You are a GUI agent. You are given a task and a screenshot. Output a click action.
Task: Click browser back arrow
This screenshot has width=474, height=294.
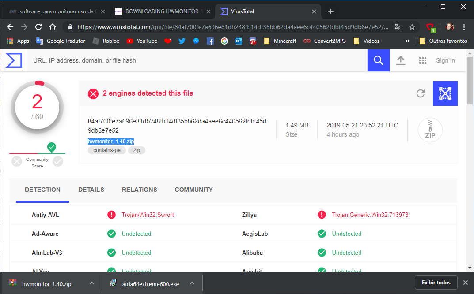point(10,27)
